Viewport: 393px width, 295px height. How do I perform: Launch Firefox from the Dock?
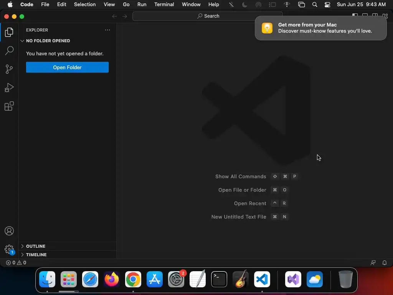112,279
